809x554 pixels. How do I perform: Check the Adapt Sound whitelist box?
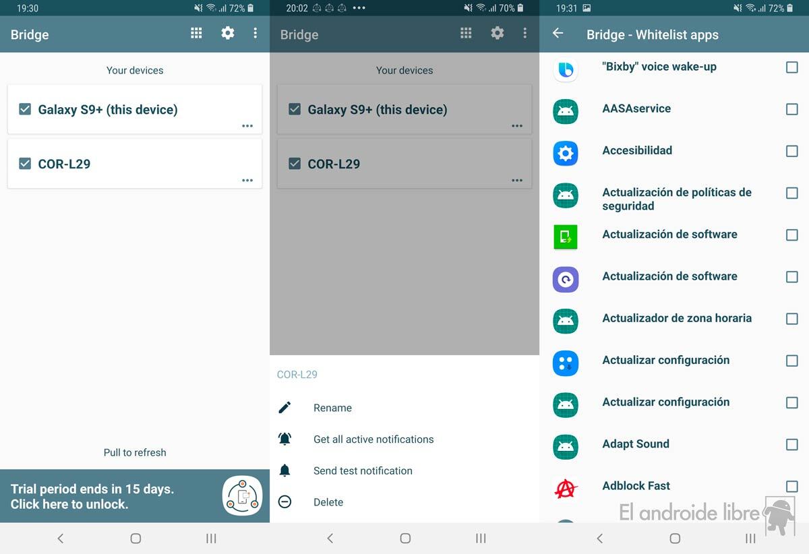point(791,444)
